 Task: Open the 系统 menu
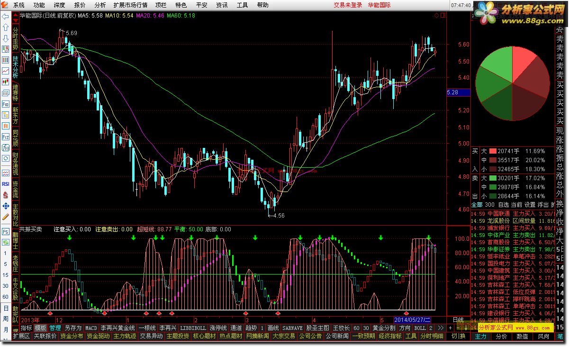point(19,5)
